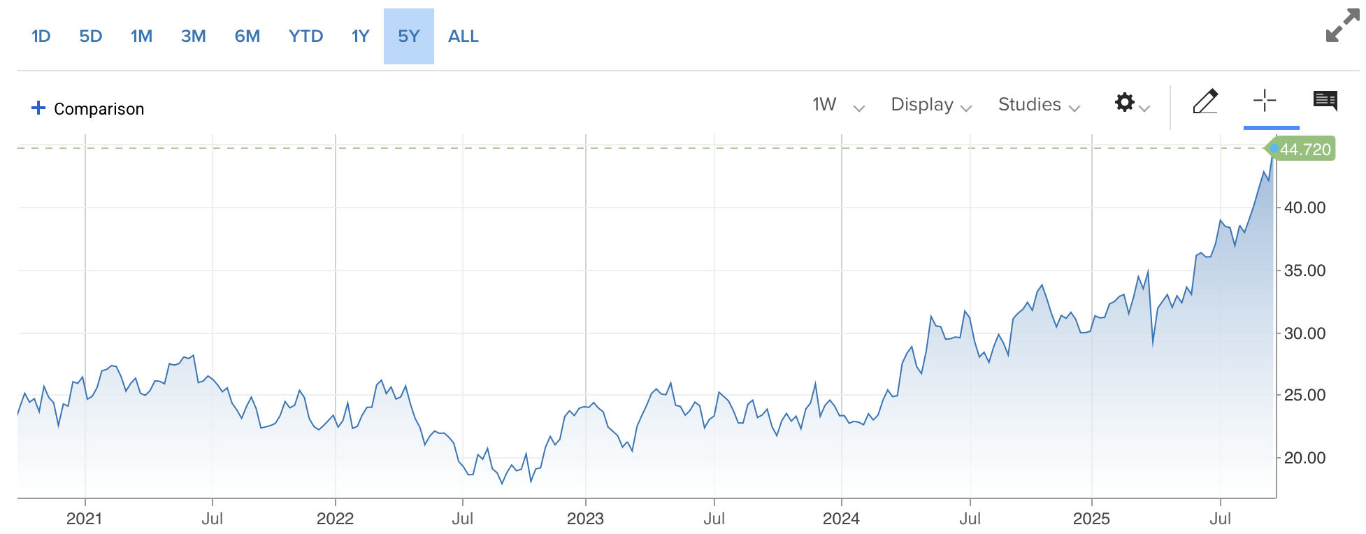Expand the Display dropdown menu
The width and height of the screenshot is (1366, 534).
930,105
